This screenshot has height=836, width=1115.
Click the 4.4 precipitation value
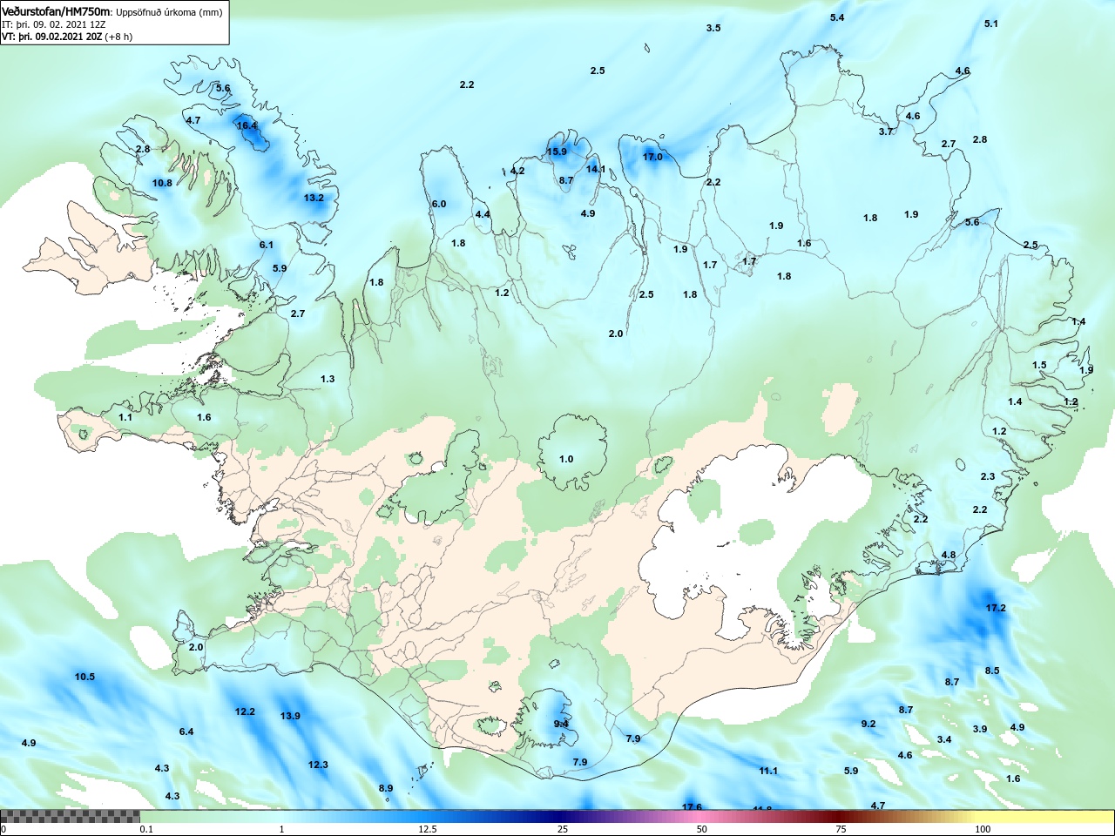483,214
